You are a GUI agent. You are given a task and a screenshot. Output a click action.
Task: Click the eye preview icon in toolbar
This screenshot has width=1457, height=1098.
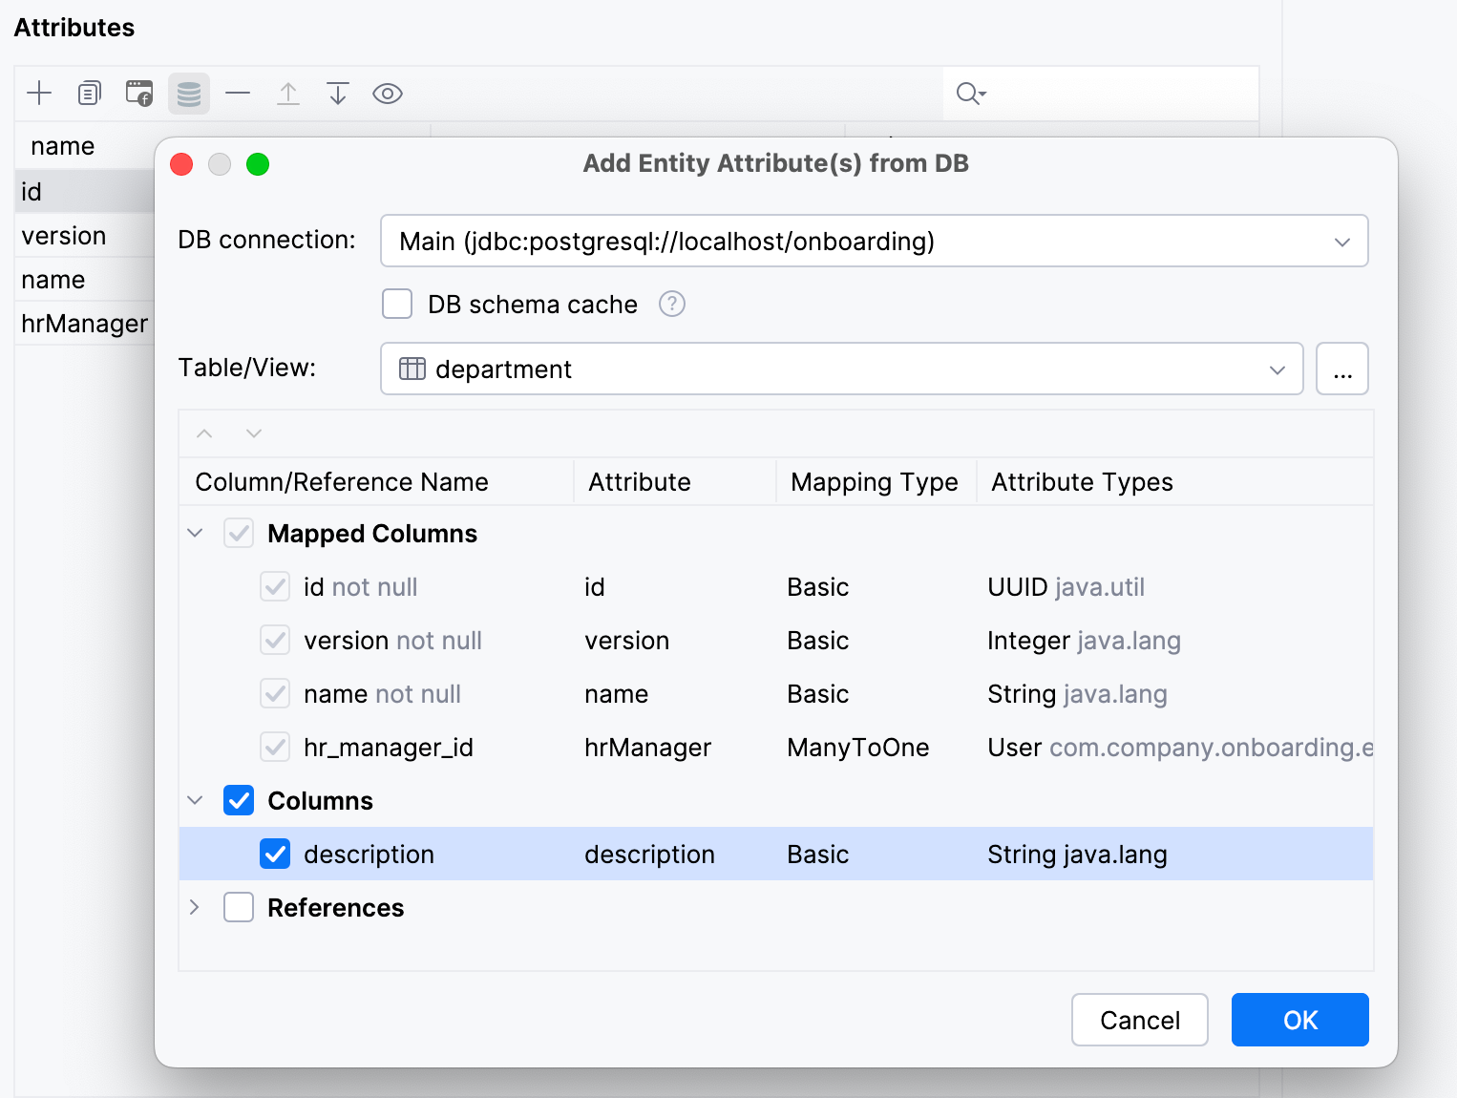click(388, 94)
